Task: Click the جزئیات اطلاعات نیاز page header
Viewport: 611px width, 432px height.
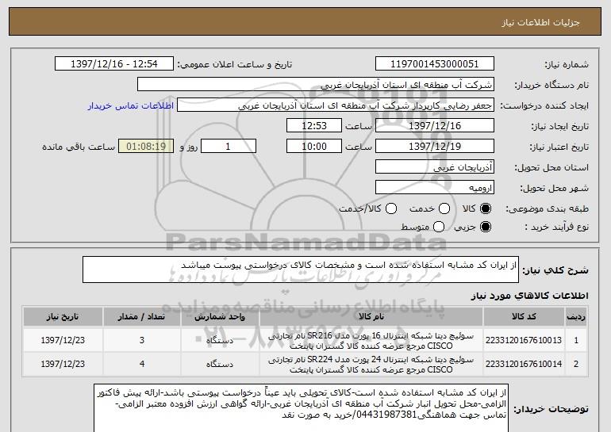Action: 540,22
